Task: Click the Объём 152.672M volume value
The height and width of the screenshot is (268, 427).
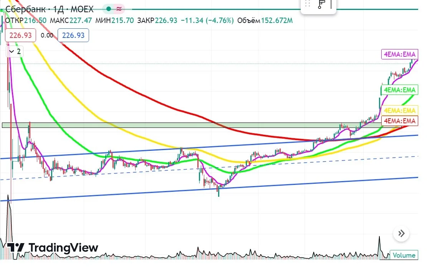Action: 265,21
